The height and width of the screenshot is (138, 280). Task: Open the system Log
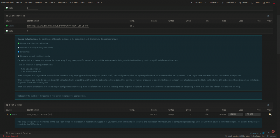coord(267,3)
